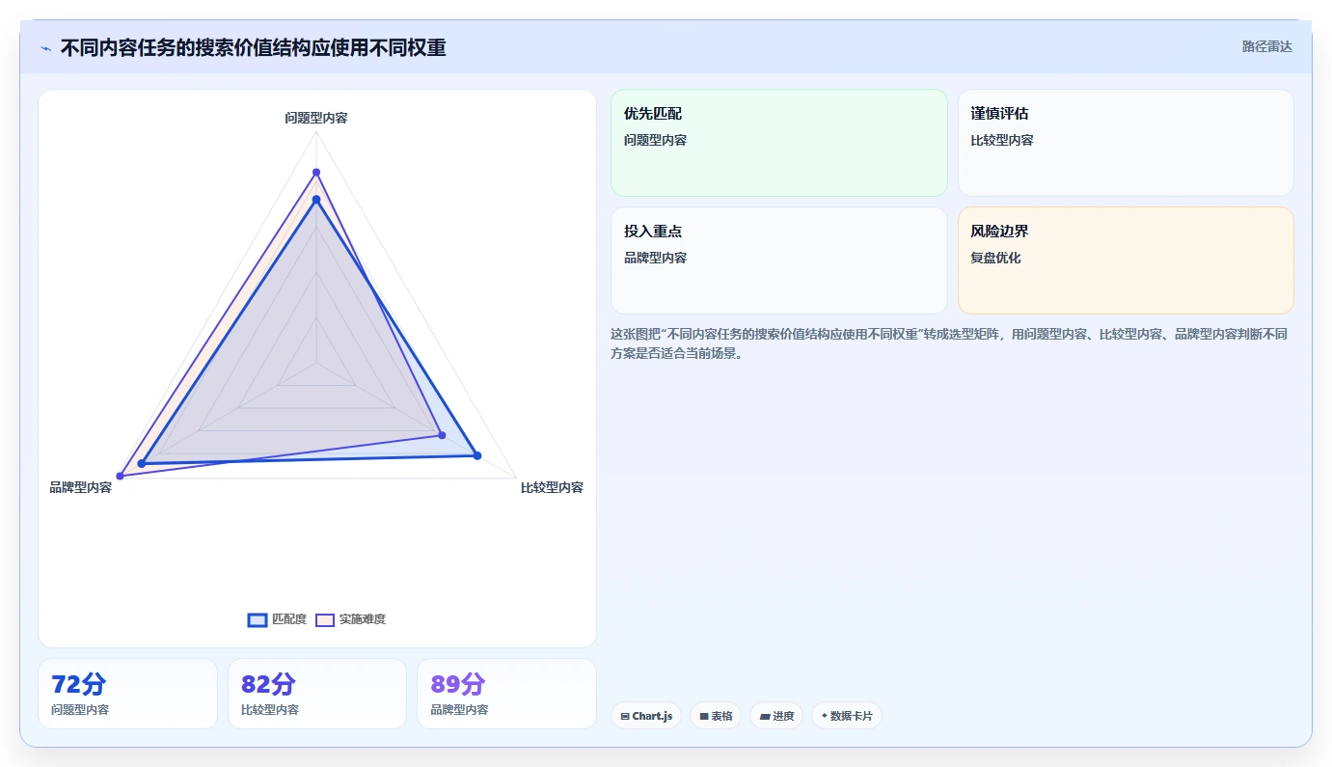Click the page title 不同内容任务的搜索价值结构

(x=253, y=47)
